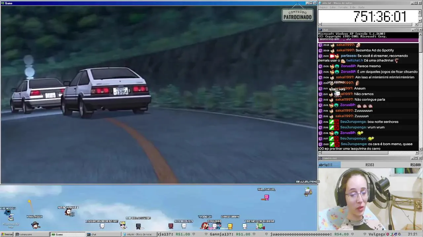This screenshot has width=423, height=237.
Task: Click the SEUJURUPENGA name label in Game window
Action: tap(307, 182)
